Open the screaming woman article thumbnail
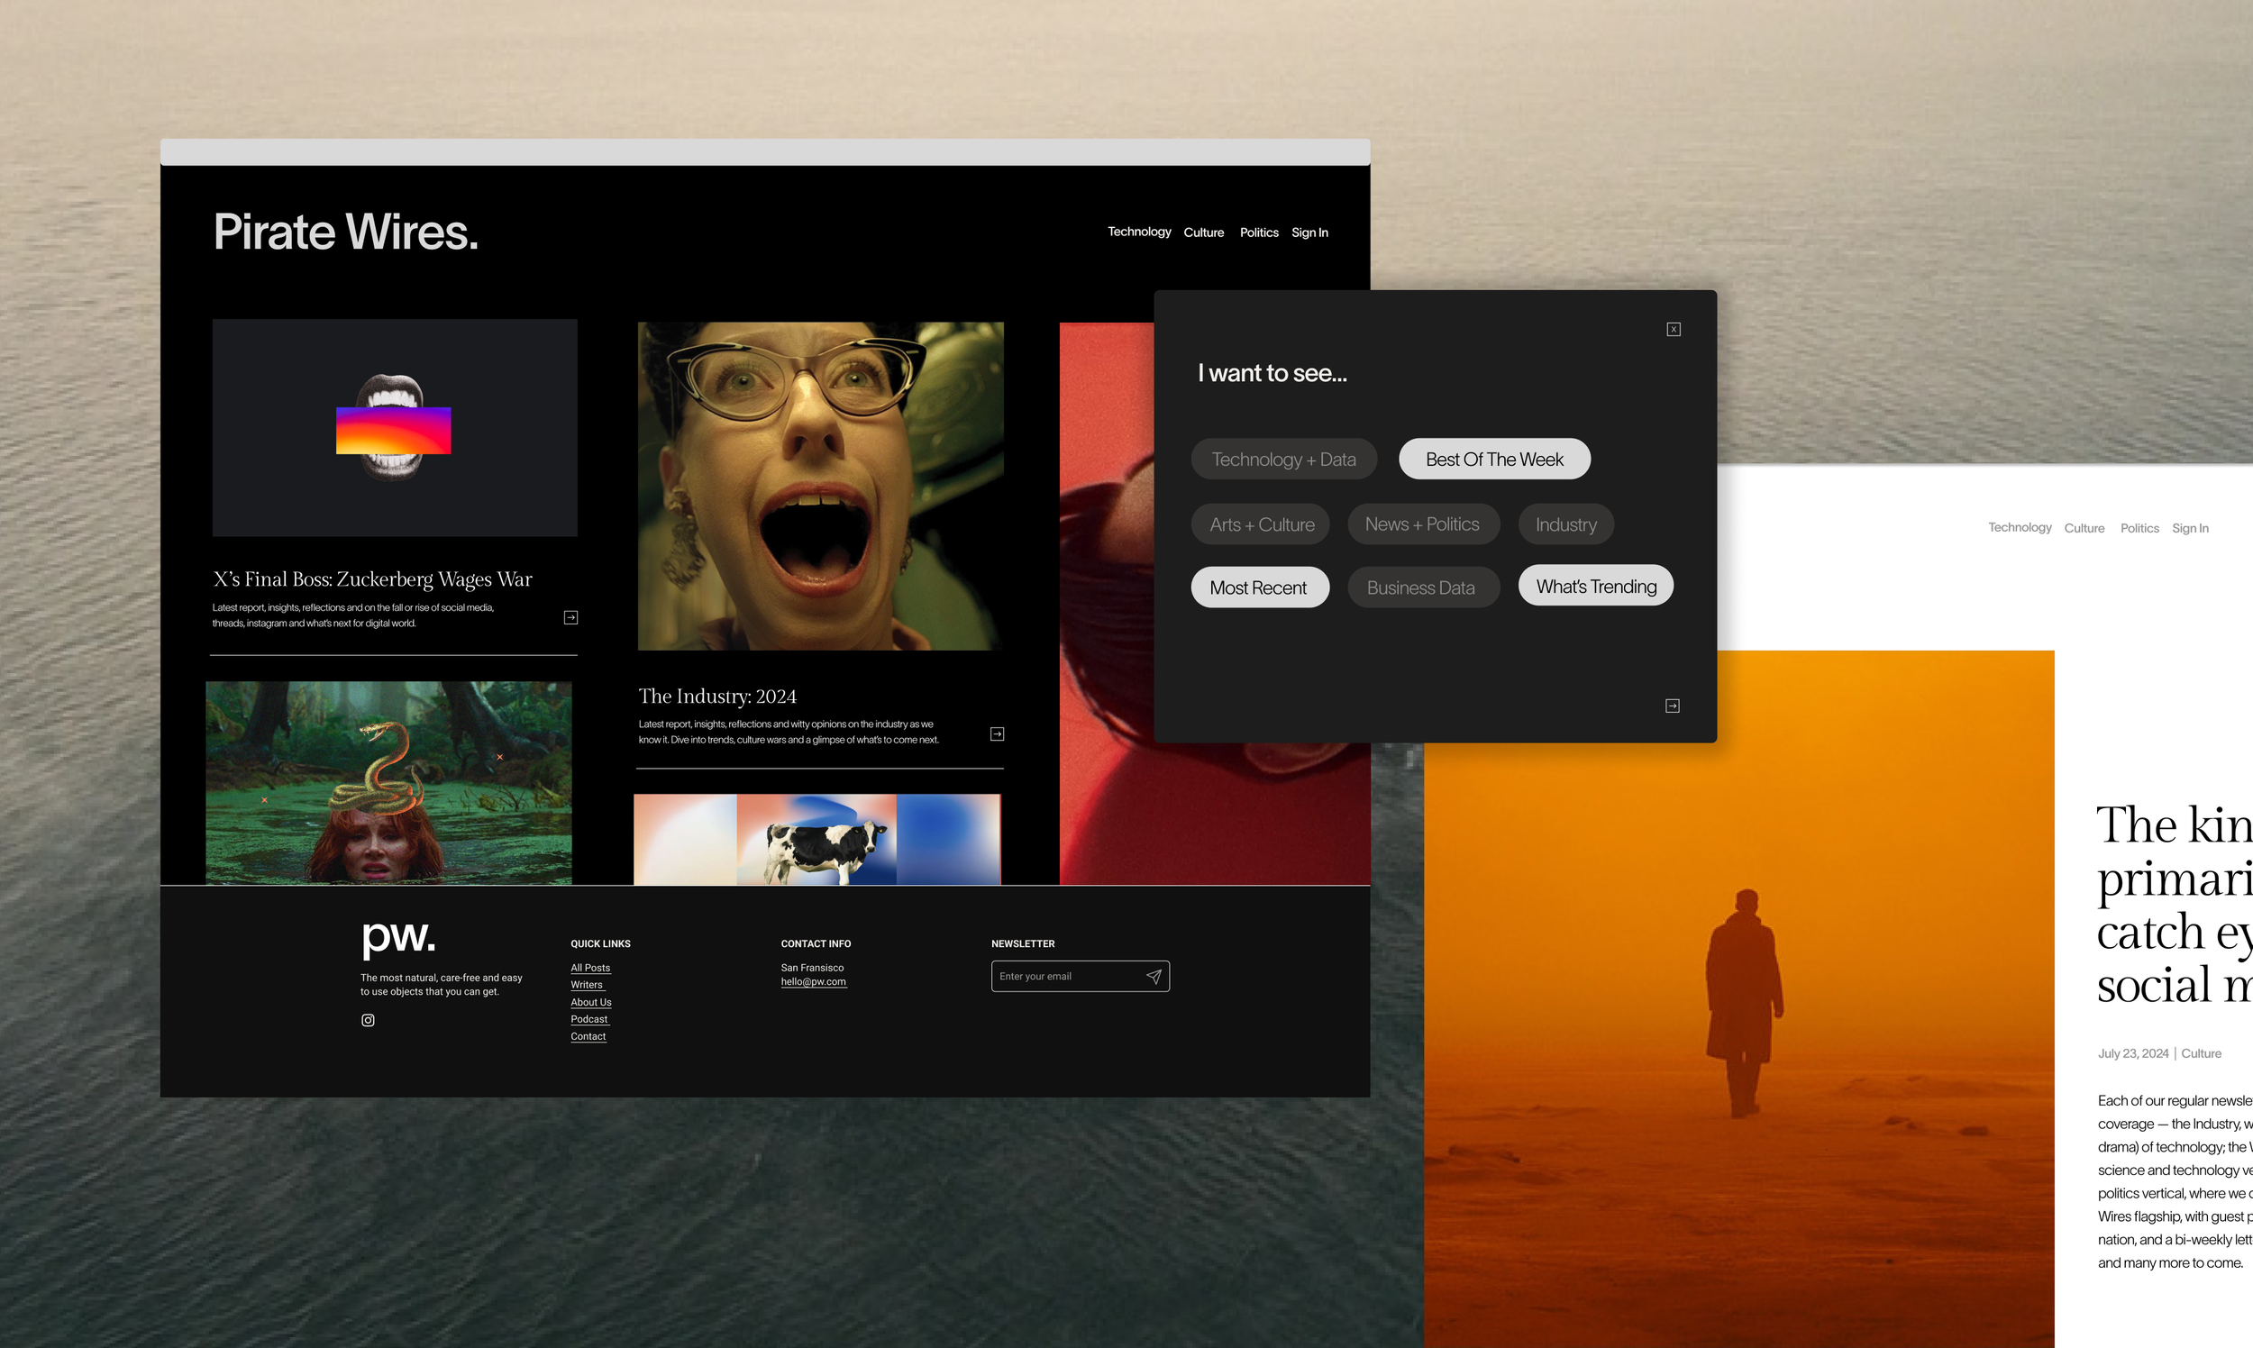The height and width of the screenshot is (1348, 2253). pos(819,486)
